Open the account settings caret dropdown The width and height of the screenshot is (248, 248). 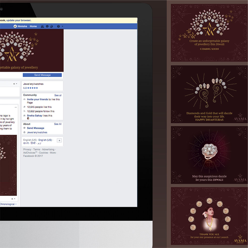click(62, 26)
